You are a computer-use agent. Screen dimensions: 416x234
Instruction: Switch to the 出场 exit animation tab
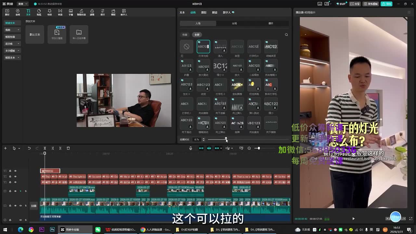pyautogui.click(x=234, y=23)
